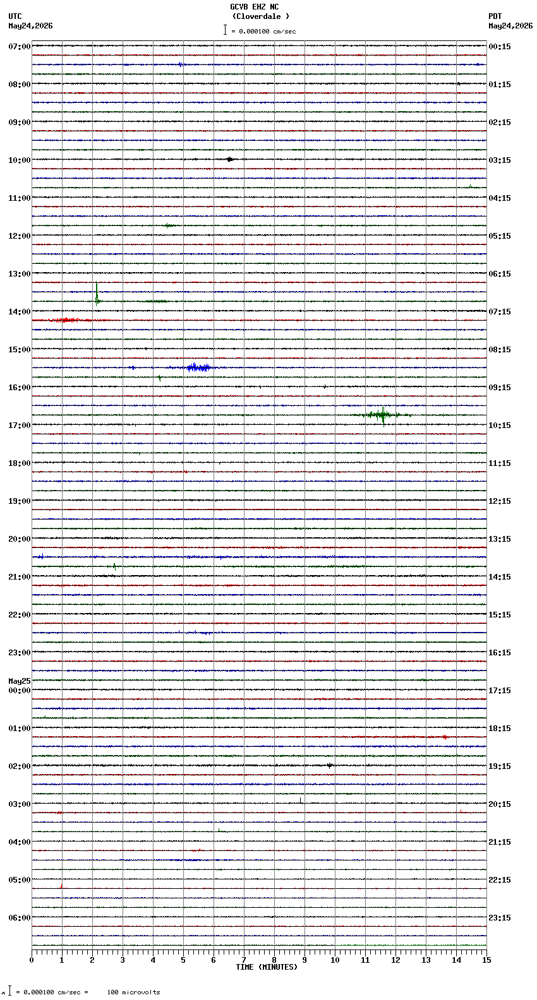Click the 03:15 PDT time label
Image resolution: width=537 pixels, height=1000 pixels.
(x=500, y=160)
